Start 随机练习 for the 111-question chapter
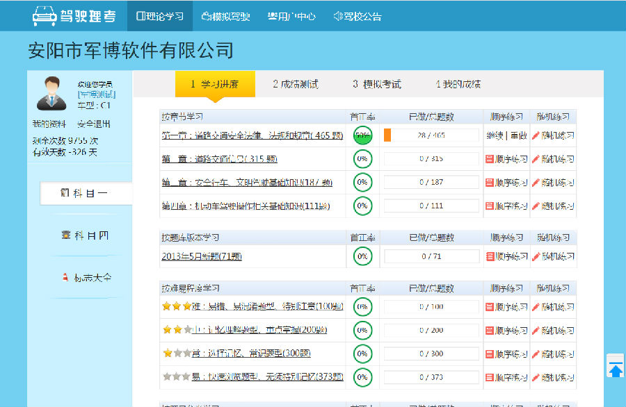Screen dimensions: 626x407 (553, 206)
